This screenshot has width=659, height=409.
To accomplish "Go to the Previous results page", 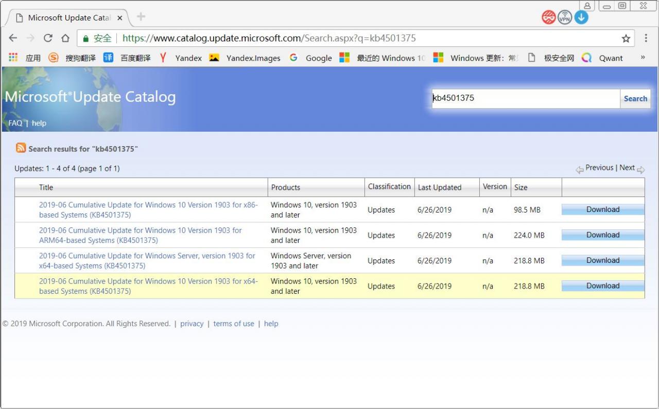I will (599, 168).
